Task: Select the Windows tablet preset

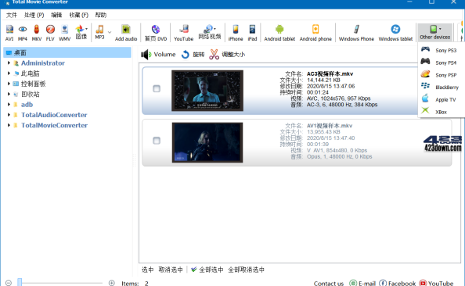Action: click(x=395, y=33)
